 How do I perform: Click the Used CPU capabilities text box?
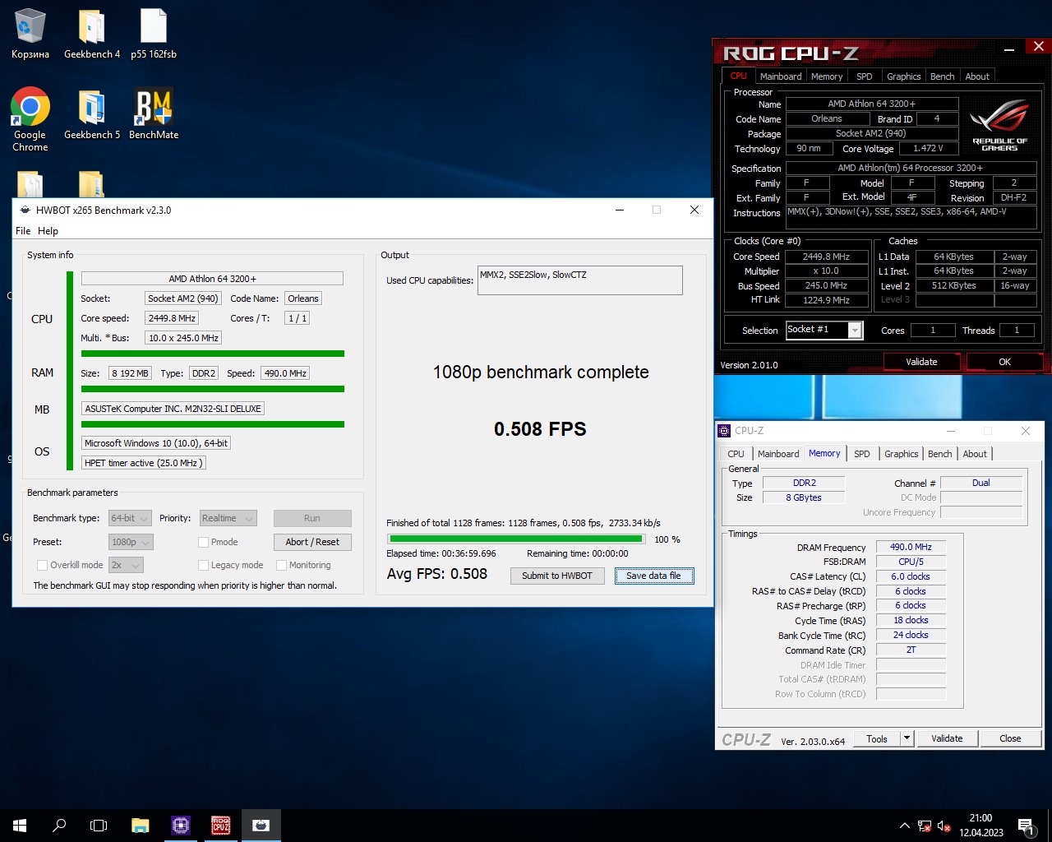579,280
